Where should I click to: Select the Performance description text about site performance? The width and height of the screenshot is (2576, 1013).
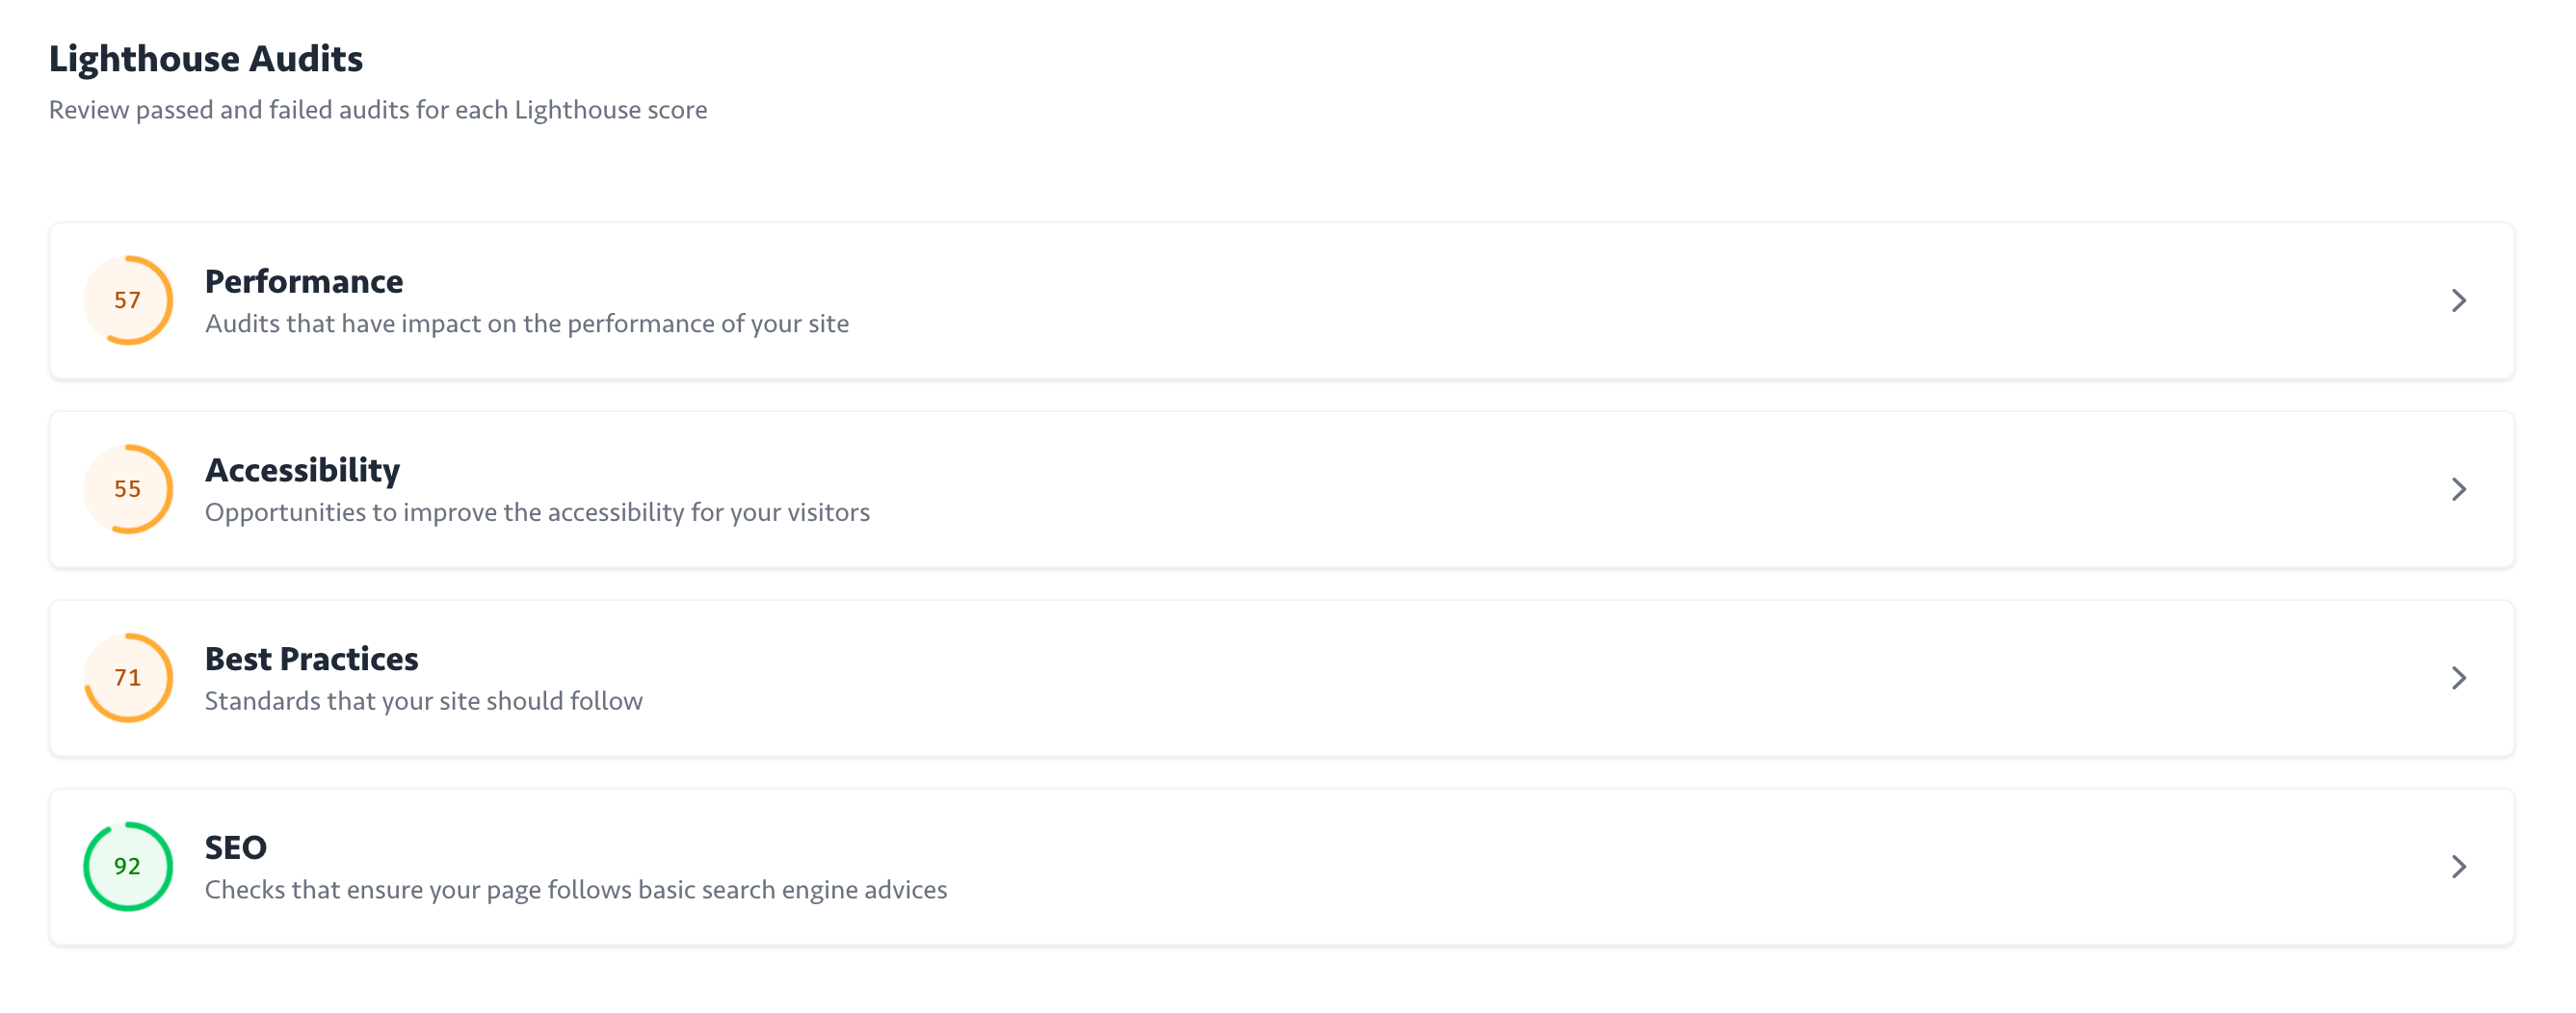point(526,324)
